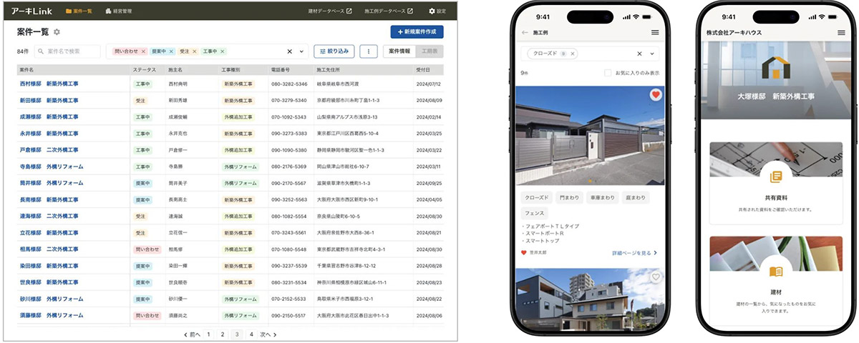Open 寺島様邸 外構リフォーム project
Image resolution: width=859 pixels, height=343 pixels.
tap(52, 166)
